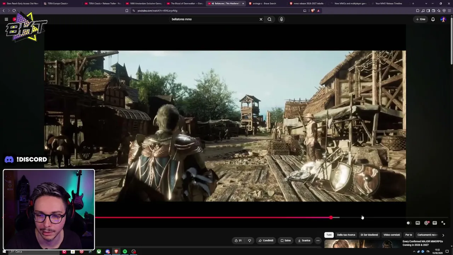The height and width of the screenshot is (255, 453).
Task: Open a new browser tab
Action: [x=413, y=4]
